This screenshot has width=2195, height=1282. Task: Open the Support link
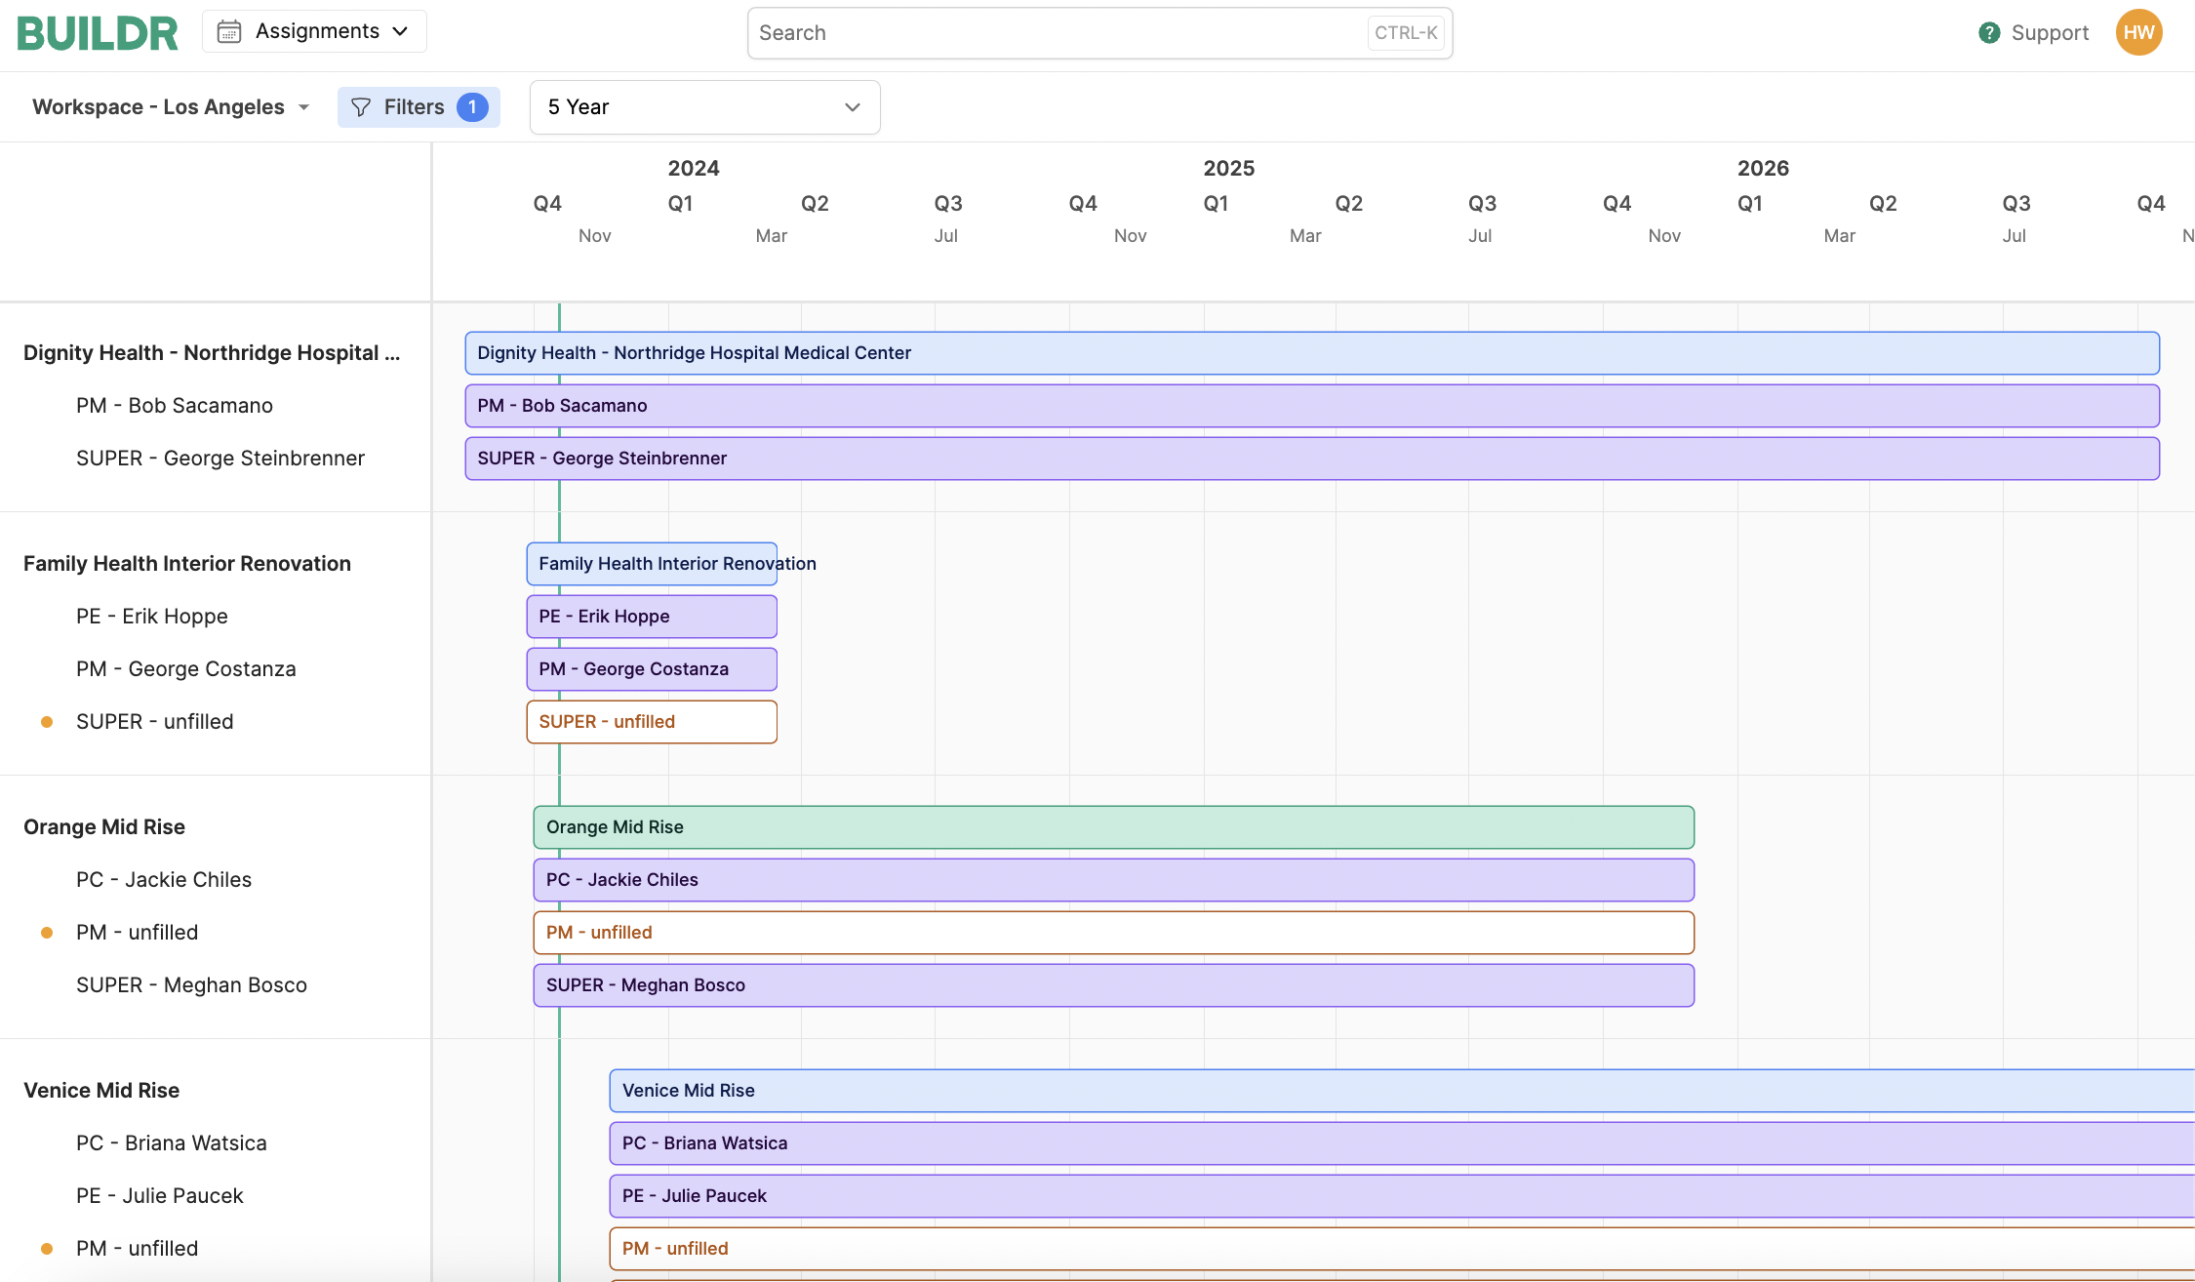(x=2050, y=33)
